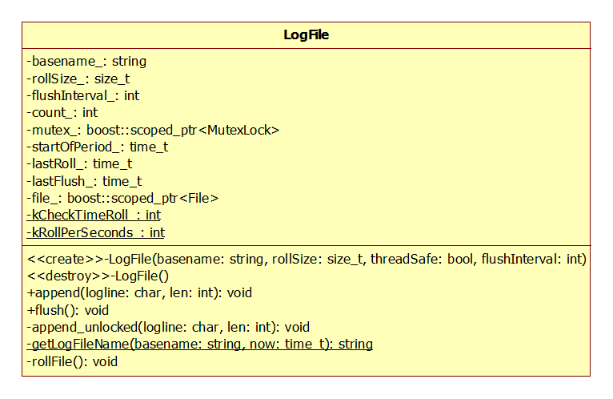Image resolution: width=613 pixels, height=399 pixels.
Task: Select the public append operation
Action: (x=139, y=293)
